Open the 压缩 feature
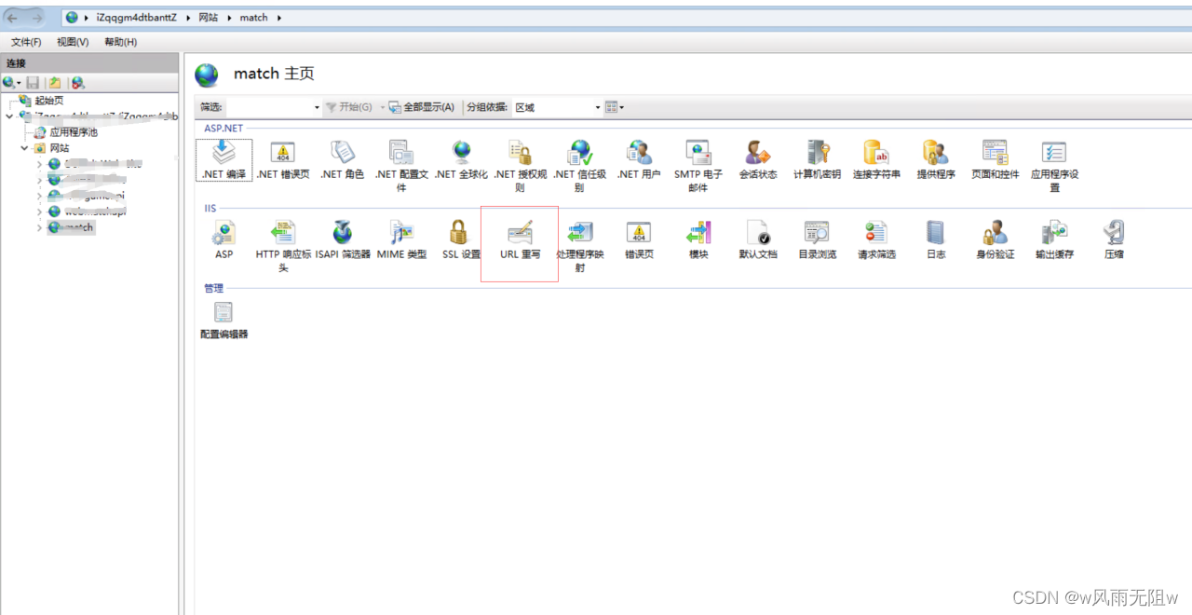Image resolution: width=1192 pixels, height=615 pixels. [1114, 239]
